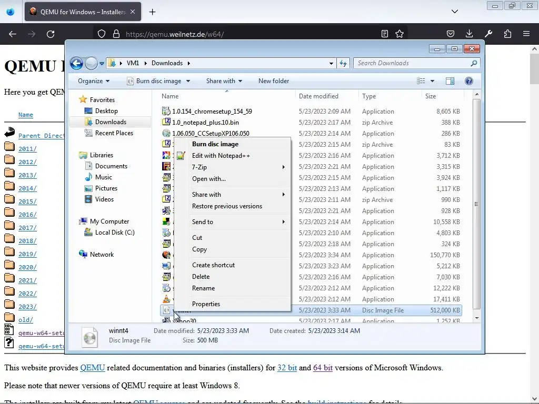Click the 64 bit link on page
This screenshot has width=539, height=404.
pos(323,368)
